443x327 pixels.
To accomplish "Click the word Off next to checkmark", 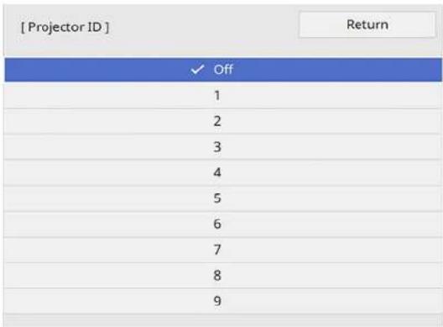I will 223,70.
